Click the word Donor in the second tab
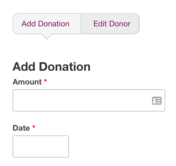The height and width of the screenshot is (166, 176). coord(120,24)
